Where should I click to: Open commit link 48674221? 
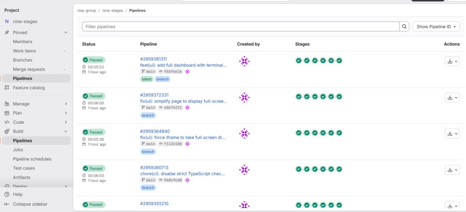173,108
